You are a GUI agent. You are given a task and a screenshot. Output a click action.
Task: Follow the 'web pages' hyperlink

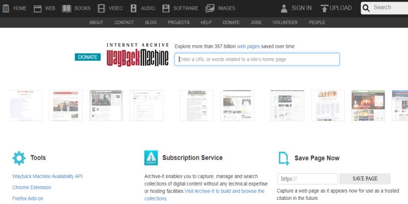pyautogui.click(x=248, y=46)
